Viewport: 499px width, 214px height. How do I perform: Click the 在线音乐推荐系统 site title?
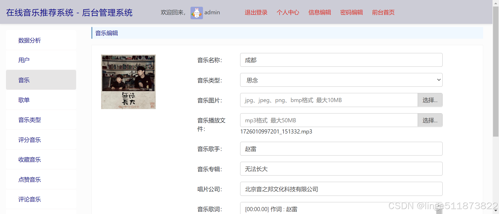69,12
